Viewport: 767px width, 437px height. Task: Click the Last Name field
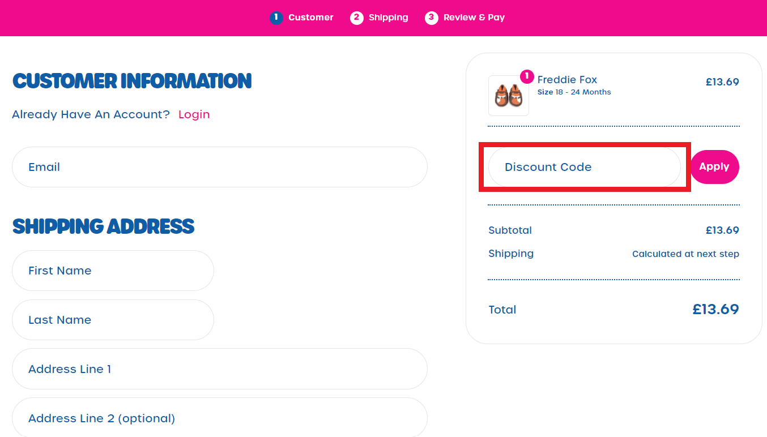(113, 320)
